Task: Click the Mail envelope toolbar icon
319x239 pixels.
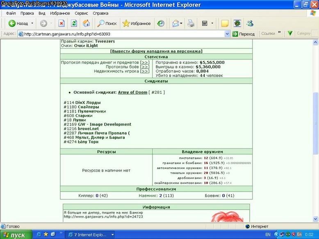Action: pyautogui.click(x=175, y=24)
